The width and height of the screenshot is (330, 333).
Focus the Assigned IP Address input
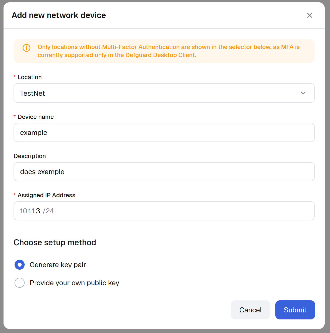[164, 211]
